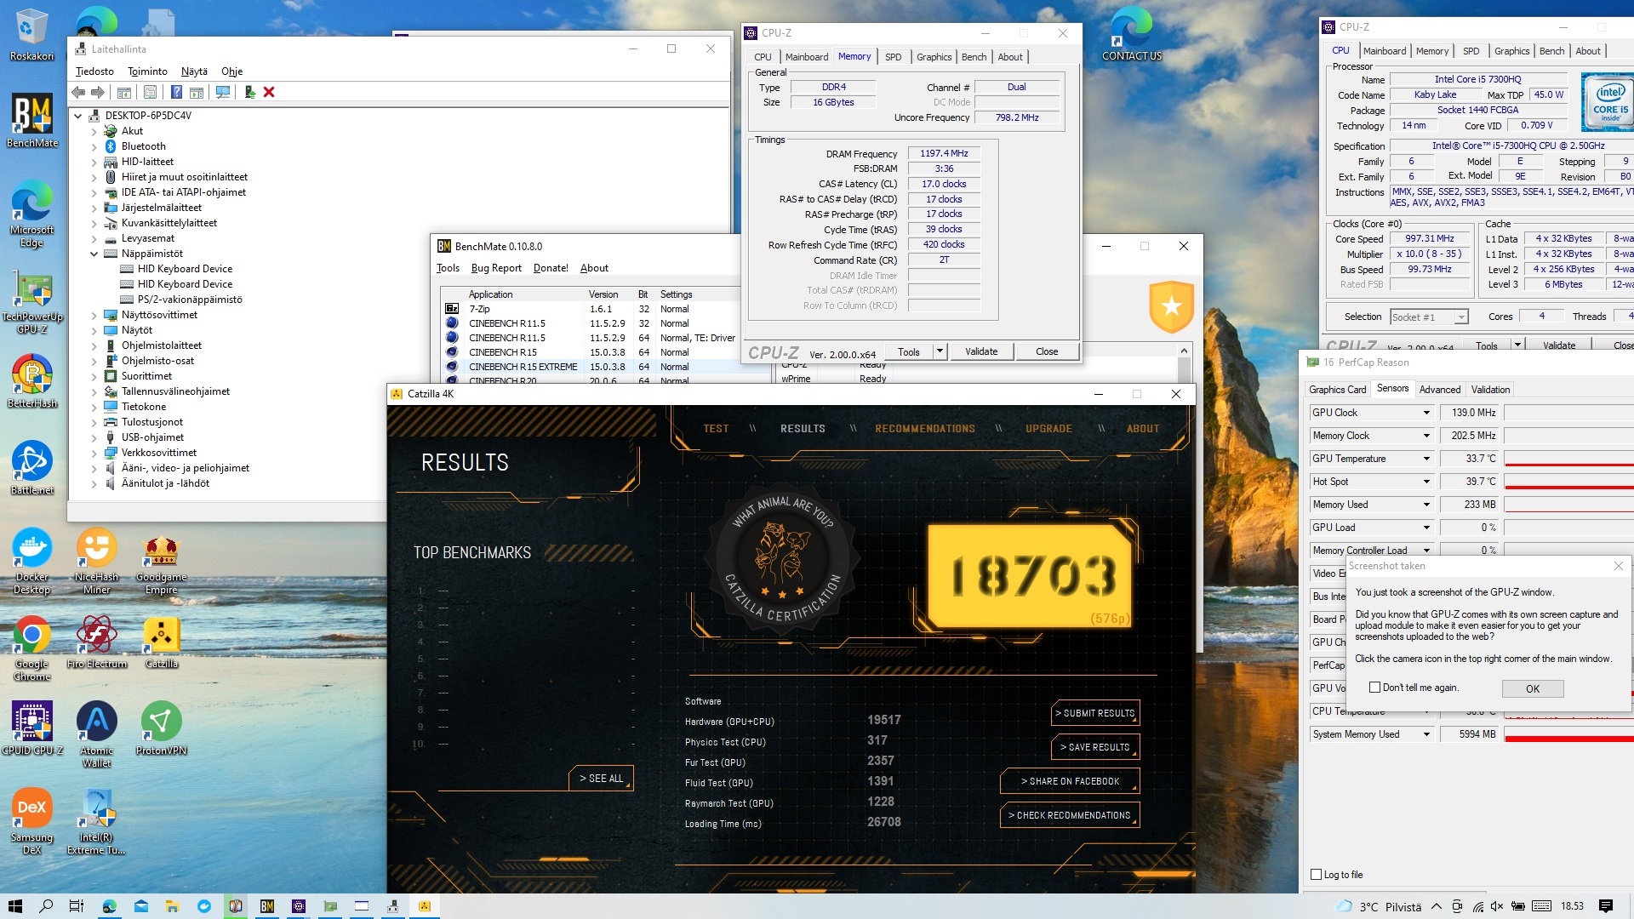Enable the Log to file checkbox in GPU-Z
This screenshot has height=919, width=1634.
click(x=1317, y=874)
